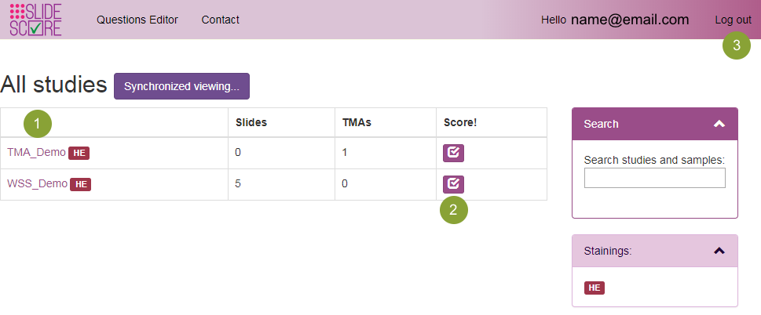Screen dimensions: 761x315
Task: Log out of the account
Action: click(733, 20)
